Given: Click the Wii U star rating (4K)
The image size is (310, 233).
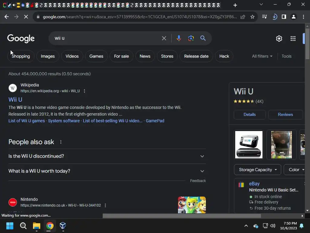Looking at the screenshot, I should point(248,101).
